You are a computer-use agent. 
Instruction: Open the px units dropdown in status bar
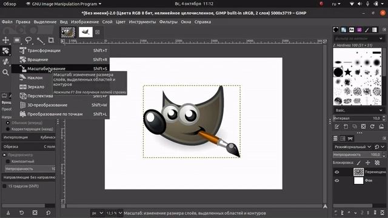[x=97, y=213]
